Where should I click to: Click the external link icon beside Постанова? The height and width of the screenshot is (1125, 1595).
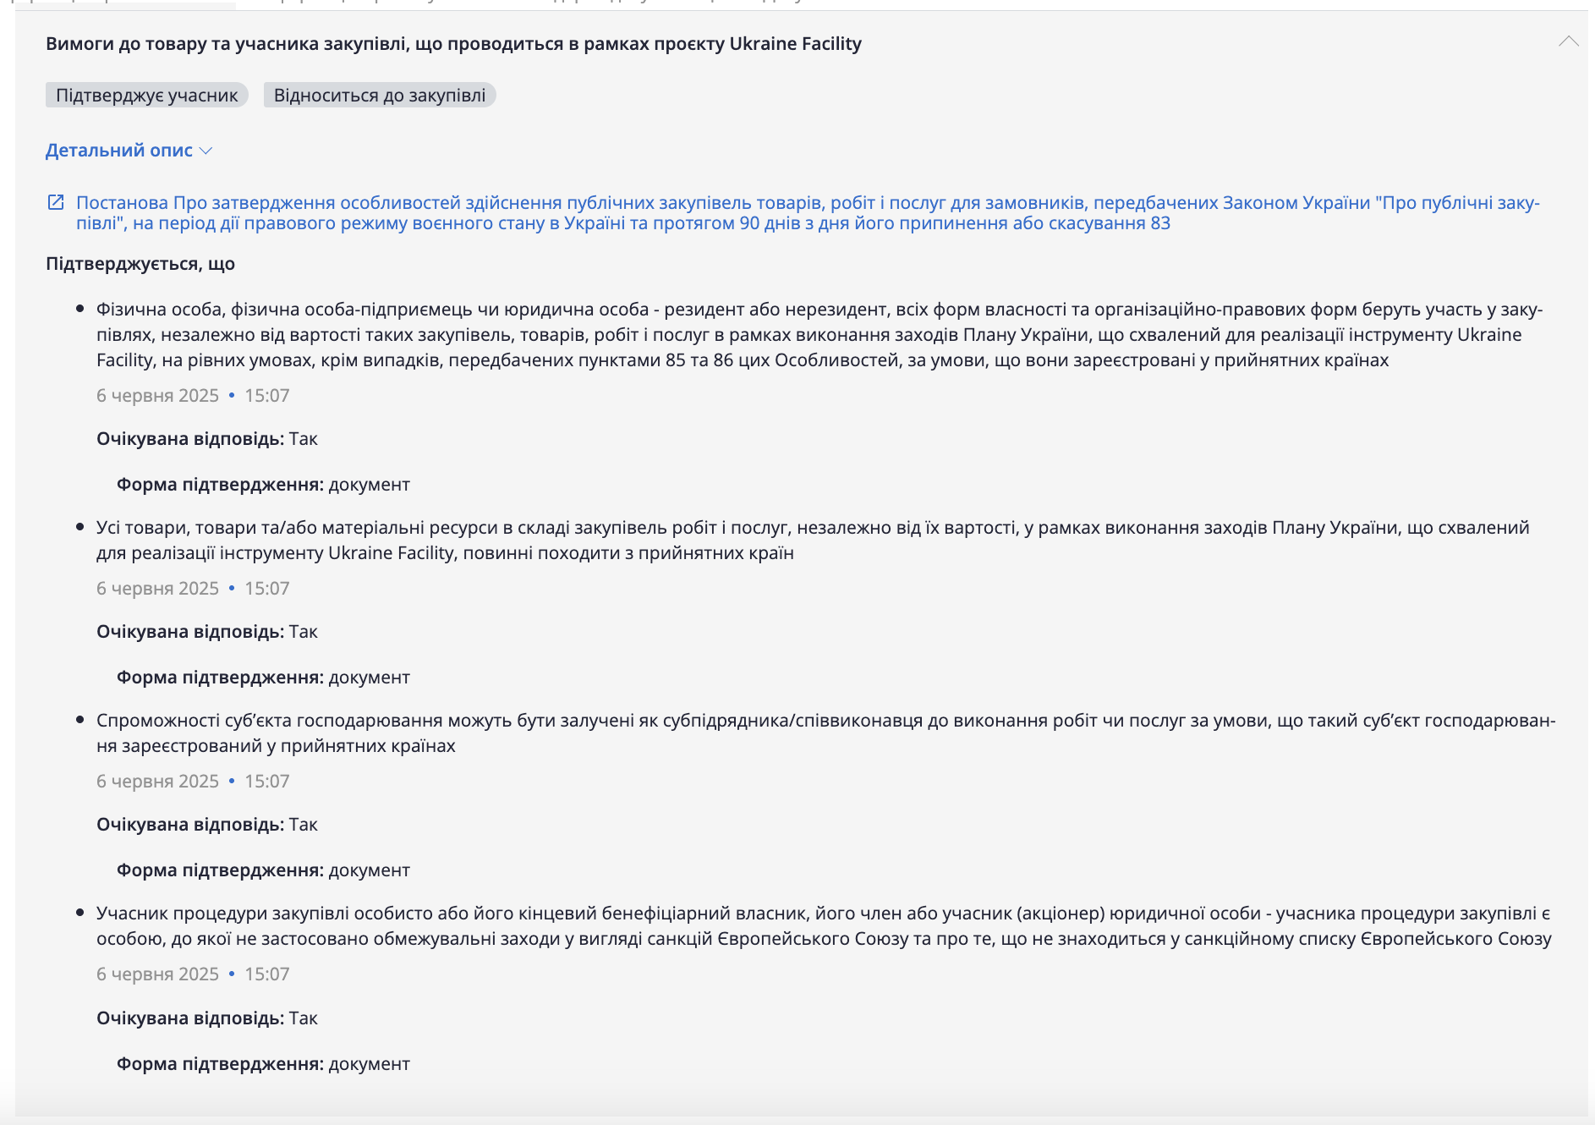coord(56,202)
